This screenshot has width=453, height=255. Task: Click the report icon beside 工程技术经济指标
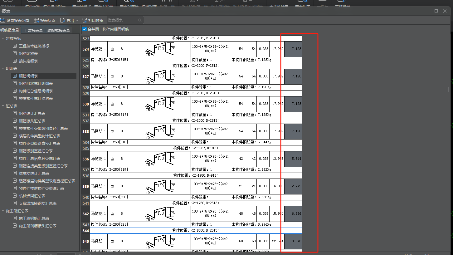(14, 46)
